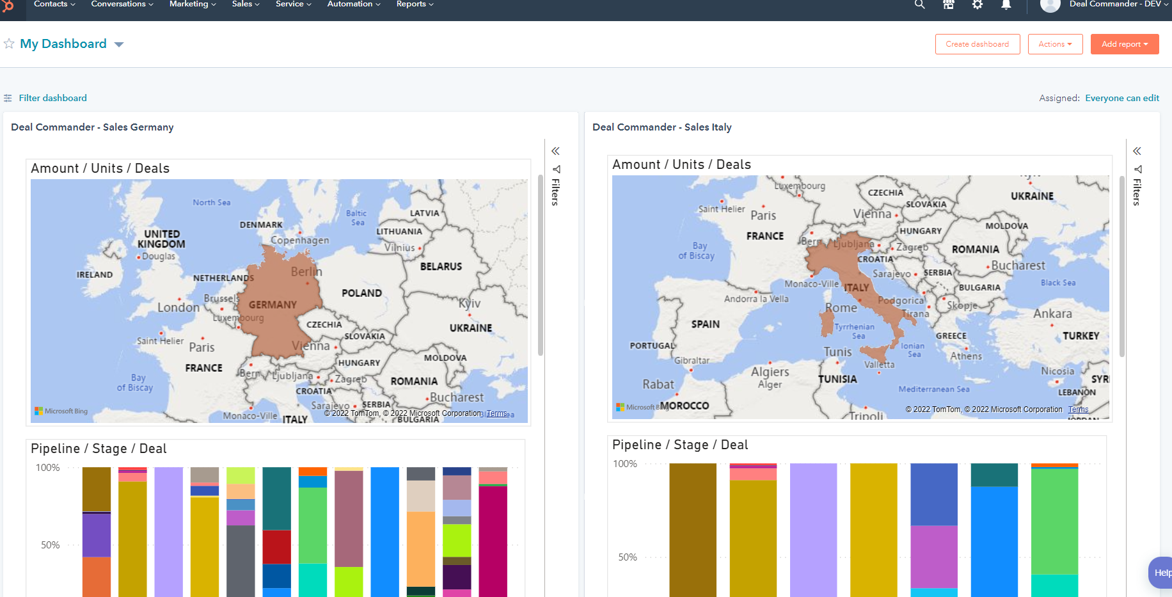This screenshot has width=1172, height=597.
Task: Click Filters label in Italy report
Action: tap(1137, 192)
